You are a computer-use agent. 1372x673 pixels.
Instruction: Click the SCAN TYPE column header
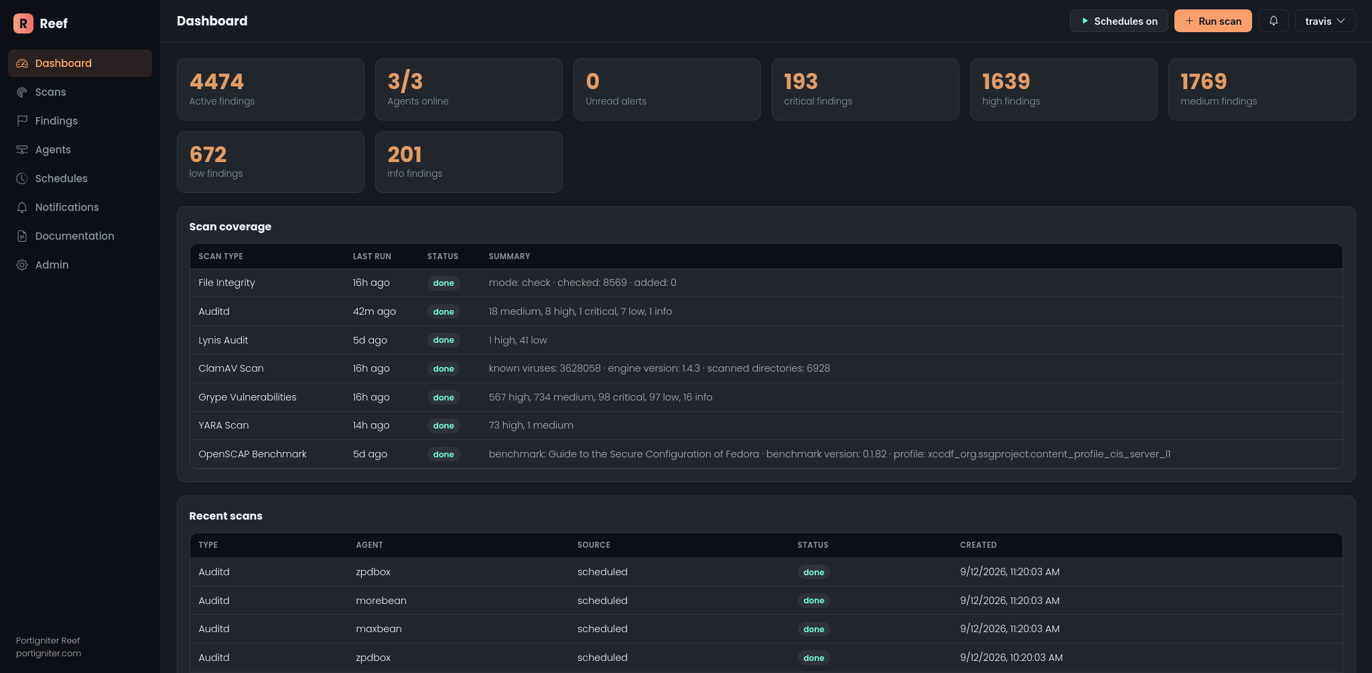(x=220, y=256)
